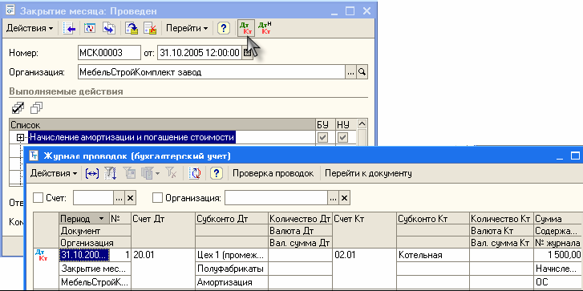Open selection ellipsis for Организация filter

click(x=333, y=198)
